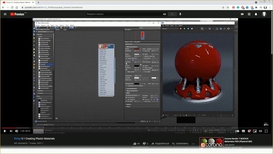Screen dimensions: 273x154
Task: Click the render teapot icon in frame buffer
Action: [228, 29]
